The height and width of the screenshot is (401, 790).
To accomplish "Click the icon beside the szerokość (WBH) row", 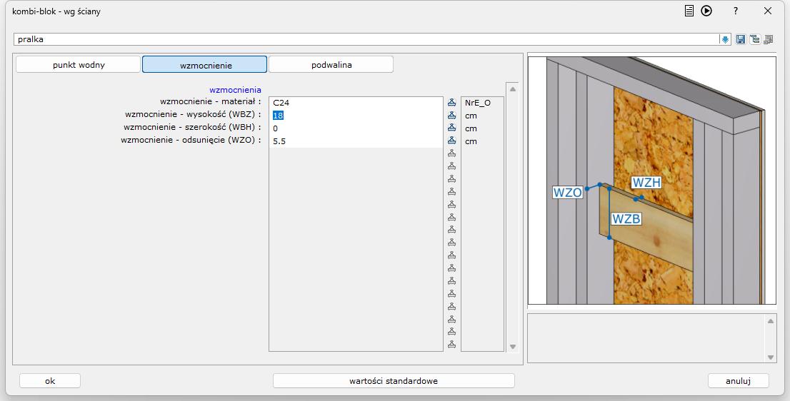I will 451,128.
